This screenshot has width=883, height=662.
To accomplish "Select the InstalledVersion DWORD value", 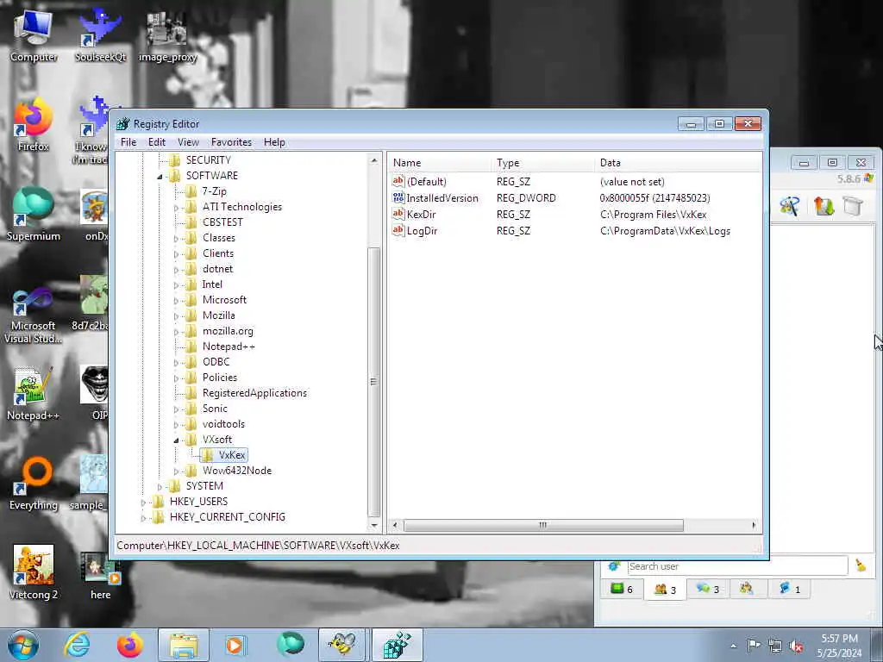I will tap(442, 198).
